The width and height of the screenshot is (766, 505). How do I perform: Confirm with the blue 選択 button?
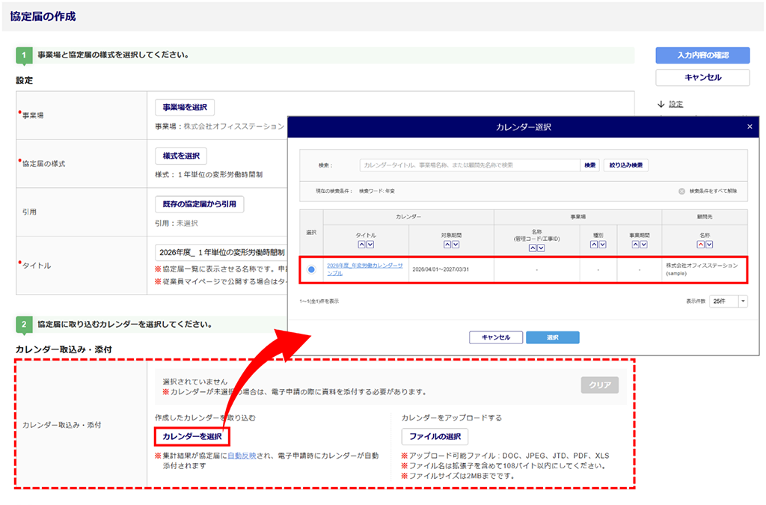tap(552, 337)
